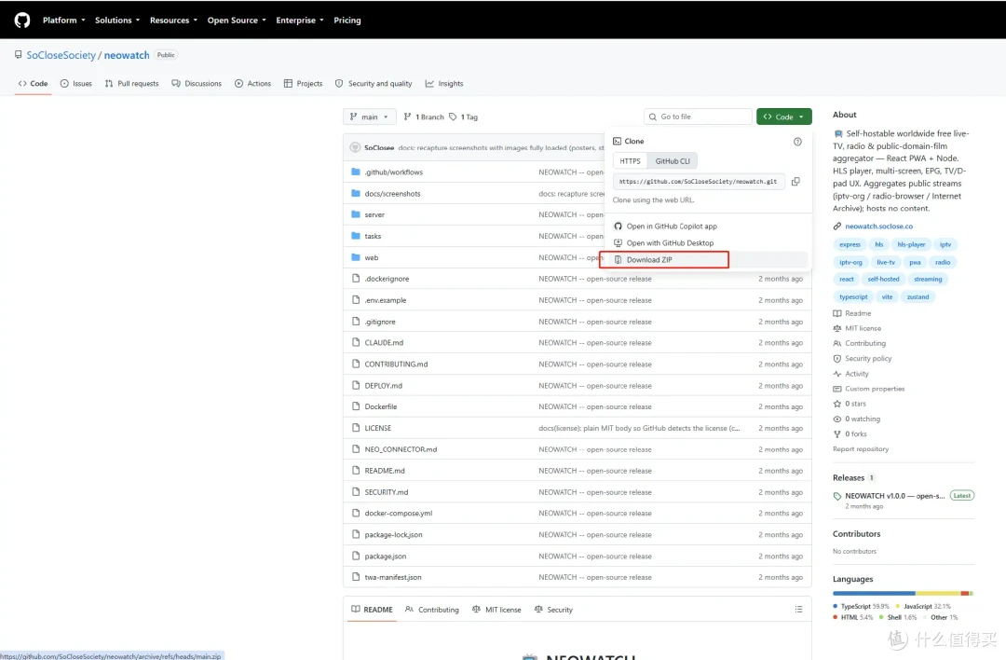Open the SoCloseSociety owner link
The image size is (1006, 660).
[61, 55]
